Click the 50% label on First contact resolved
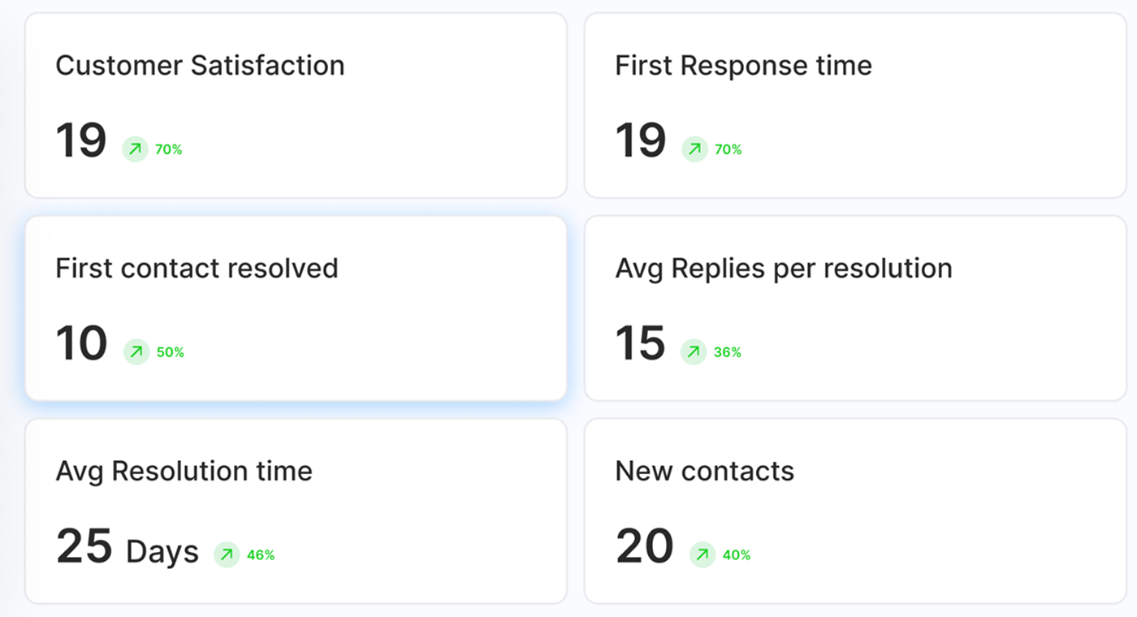The image size is (1137, 617). point(169,352)
